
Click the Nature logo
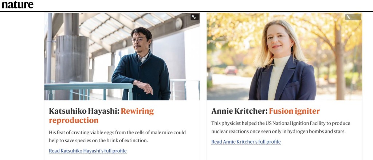tap(17, 5)
